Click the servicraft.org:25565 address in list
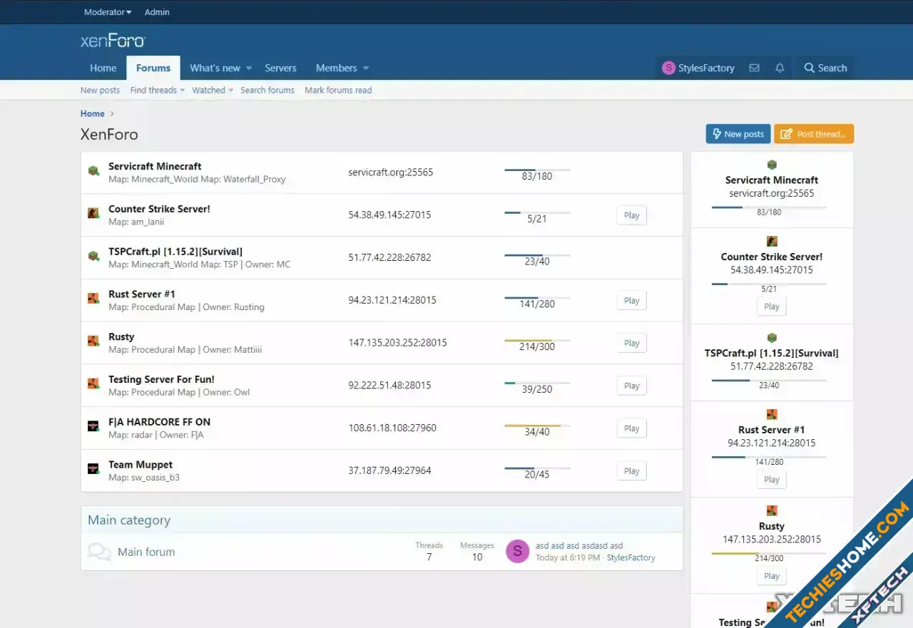Screen dimensions: 913x628 [x=391, y=173]
